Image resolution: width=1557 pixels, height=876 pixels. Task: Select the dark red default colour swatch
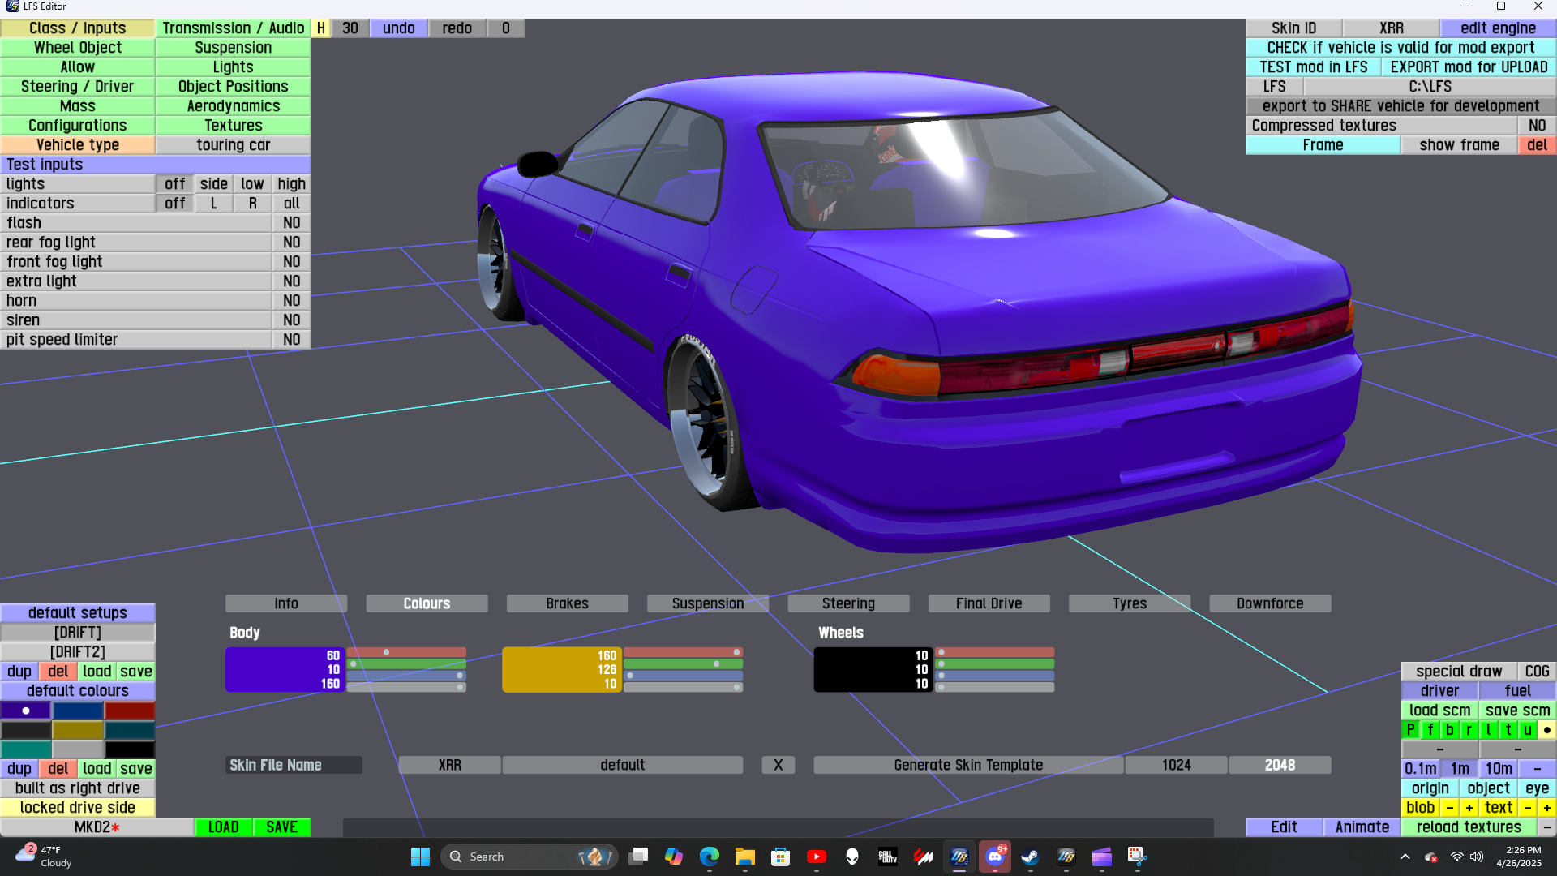pyautogui.click(x=129, y=711)
